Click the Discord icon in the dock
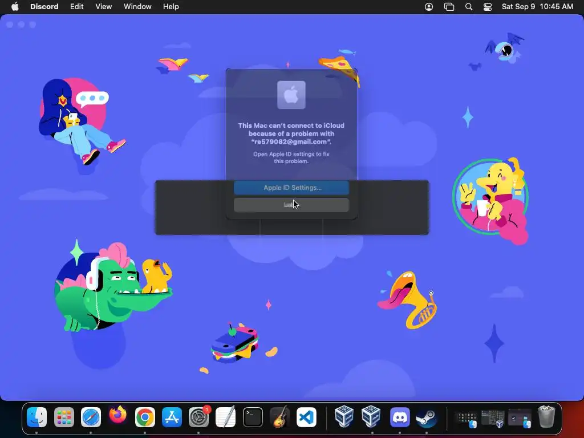The image size is (584, 438). pos(400,417)
